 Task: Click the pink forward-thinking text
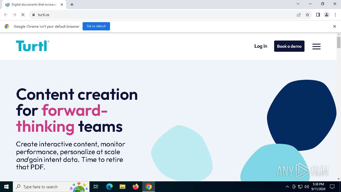coord(62,118)
